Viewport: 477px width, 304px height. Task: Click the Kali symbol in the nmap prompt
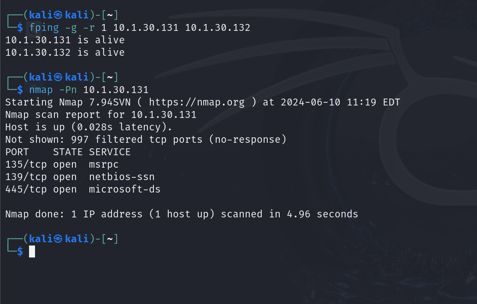[58, 76]
